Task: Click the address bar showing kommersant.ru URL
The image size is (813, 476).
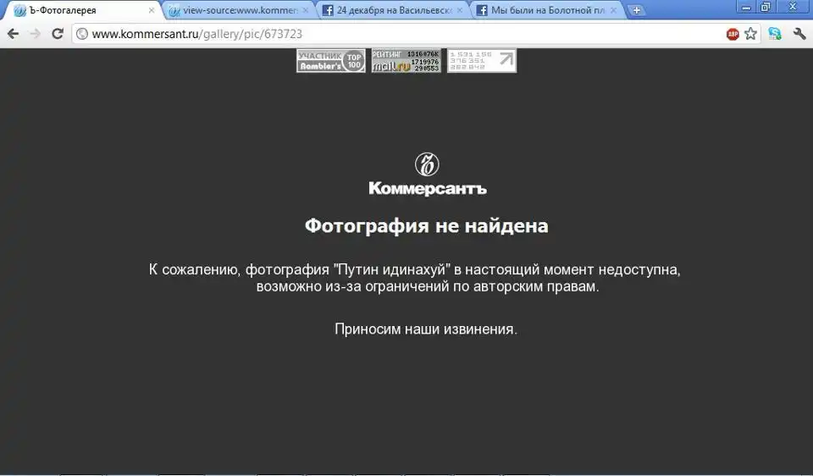Action: click(x=398, y=34)
